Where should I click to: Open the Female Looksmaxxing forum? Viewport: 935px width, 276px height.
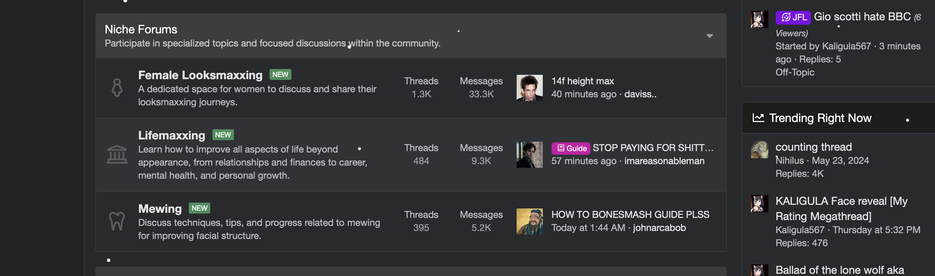click(200, 75)
